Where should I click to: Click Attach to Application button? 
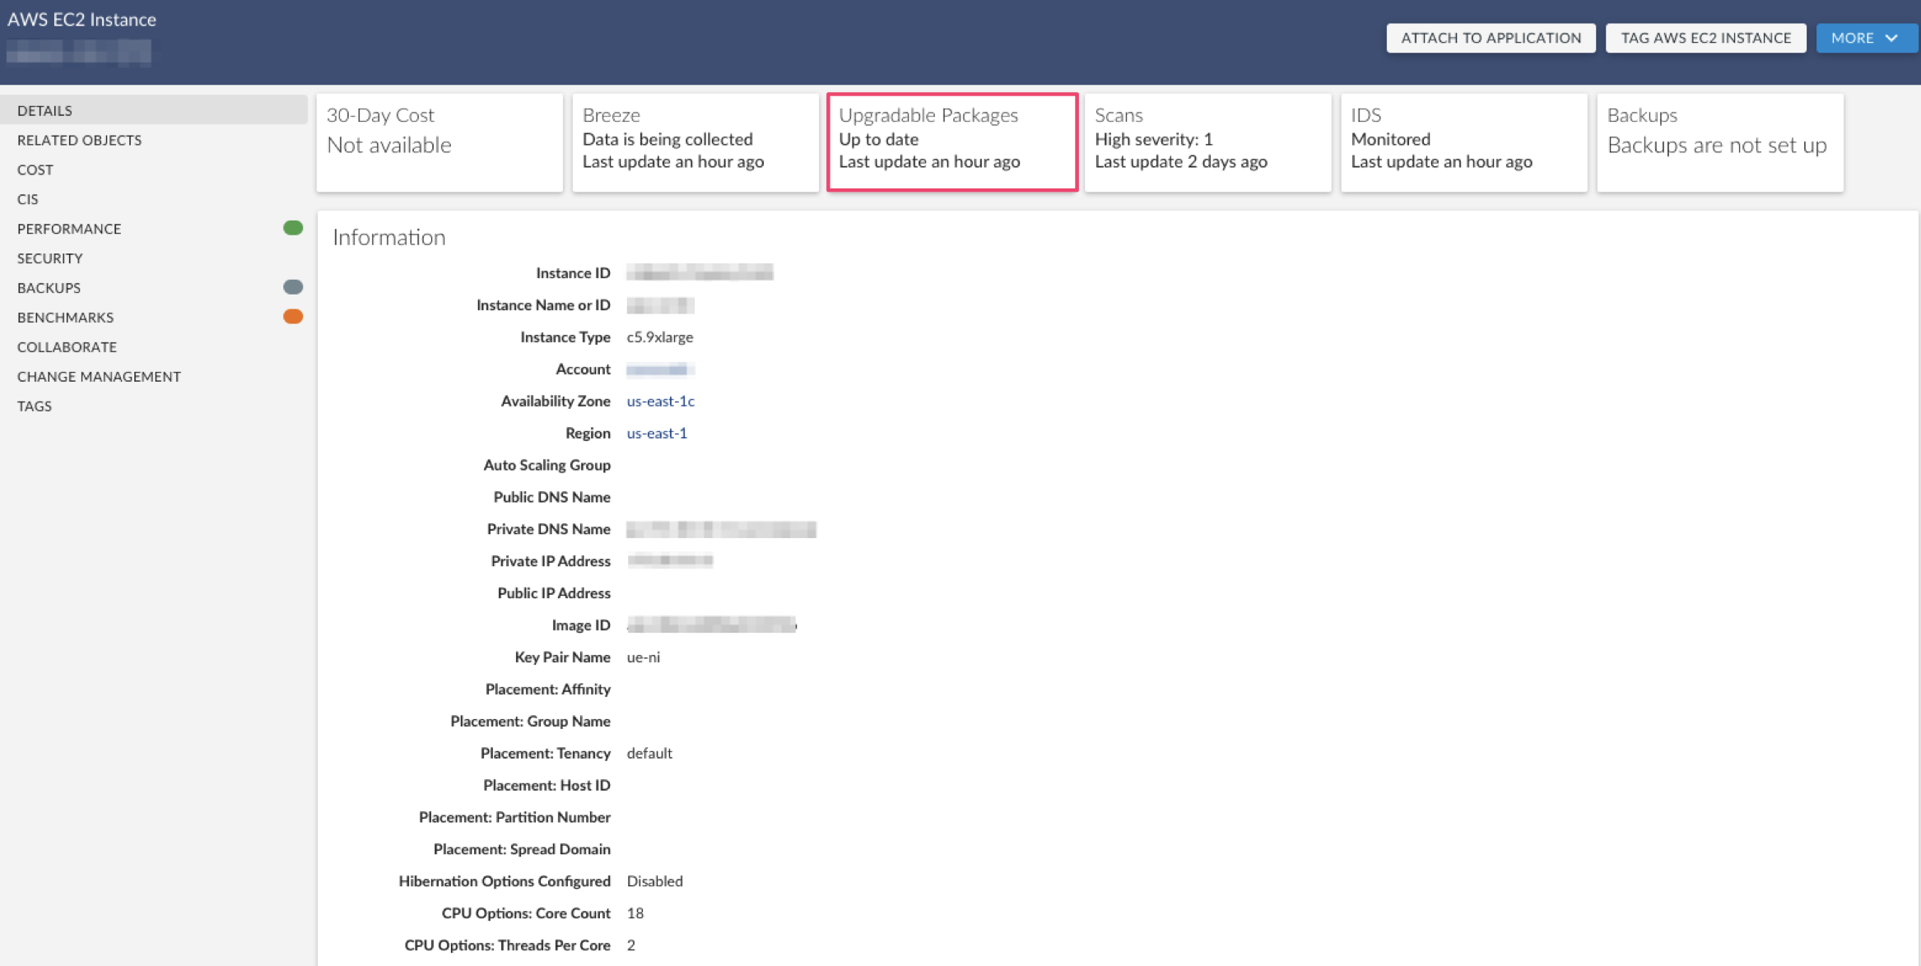[1491, 38]
